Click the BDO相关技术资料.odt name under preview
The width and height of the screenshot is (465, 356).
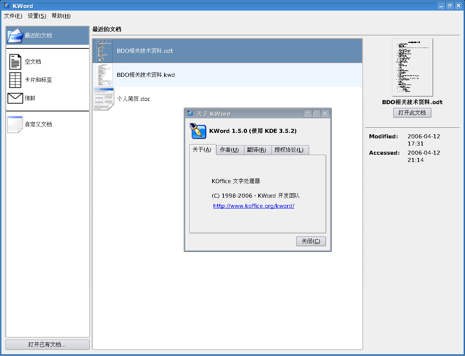412,102
